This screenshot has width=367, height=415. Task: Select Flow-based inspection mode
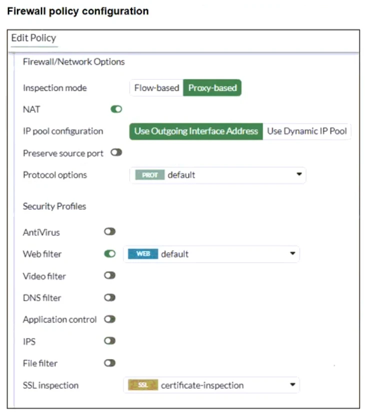click(x=156, y=88)
